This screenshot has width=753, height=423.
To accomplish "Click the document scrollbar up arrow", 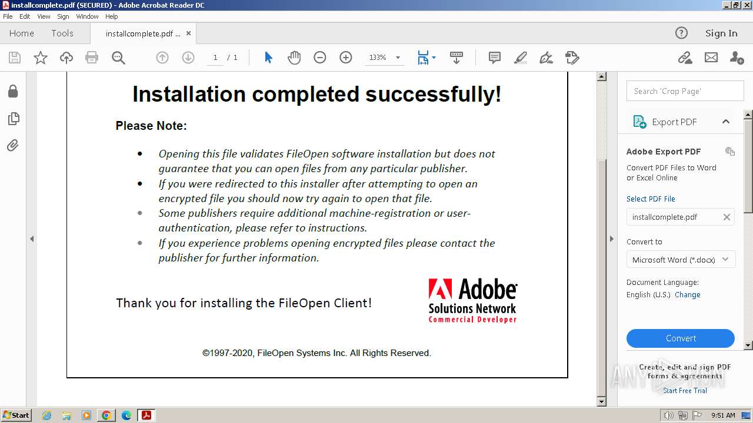I will (x=601, y=76).
